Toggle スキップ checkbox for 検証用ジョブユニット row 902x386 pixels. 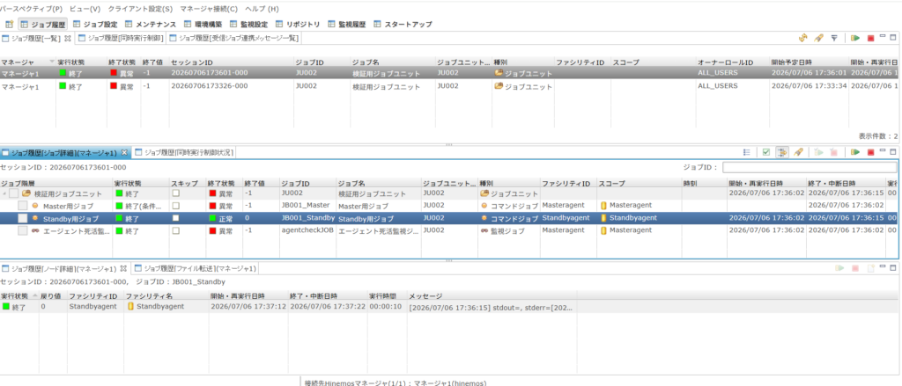[x=176, y=193]
